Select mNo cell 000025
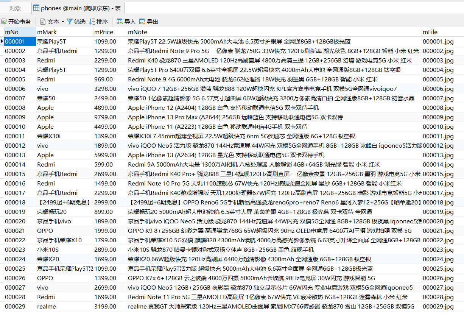The height and width of the screenshot is (318, 464). click(20, 268)
